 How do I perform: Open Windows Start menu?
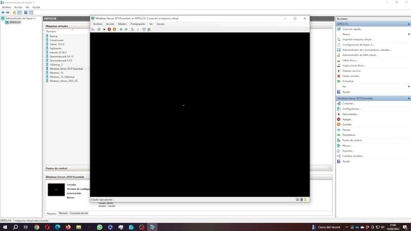5,227
